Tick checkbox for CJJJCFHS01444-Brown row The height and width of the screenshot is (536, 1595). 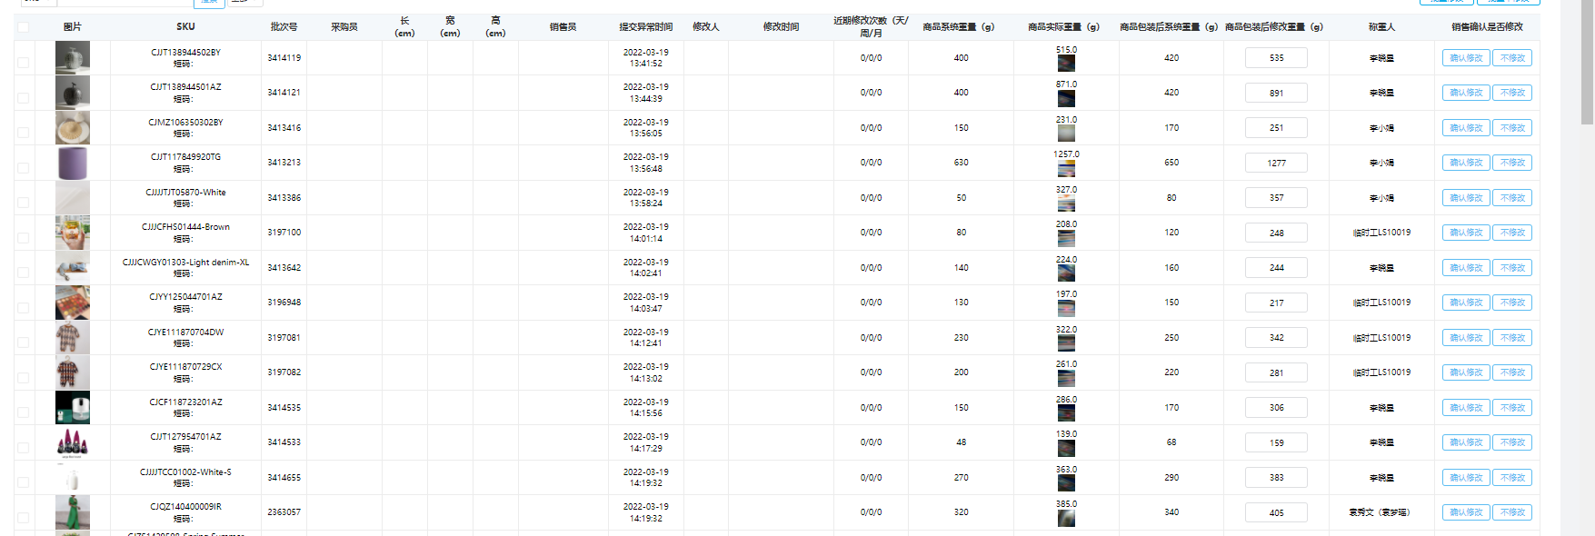pos(23,237)
